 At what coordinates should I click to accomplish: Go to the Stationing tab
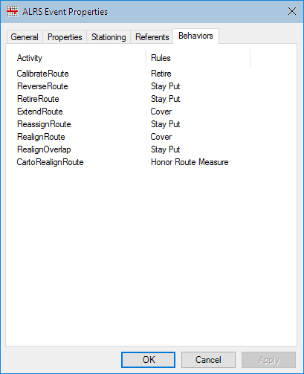click(109, 37)
